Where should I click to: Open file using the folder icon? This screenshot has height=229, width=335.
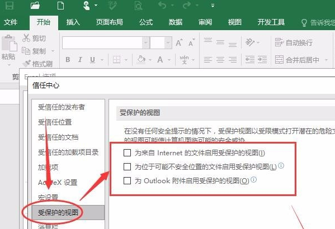tap(35, 5)
